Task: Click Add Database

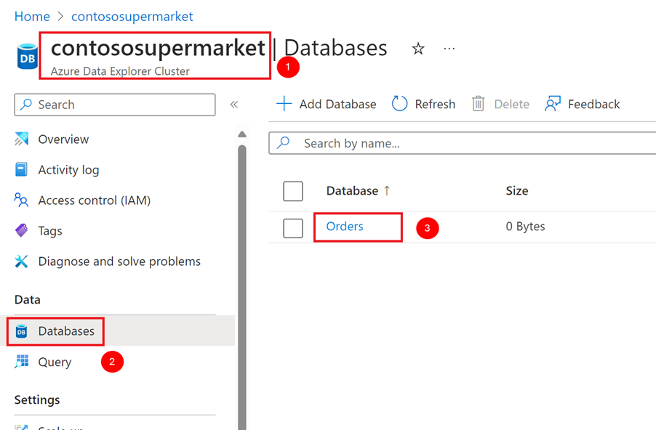Action: [327, 104]
